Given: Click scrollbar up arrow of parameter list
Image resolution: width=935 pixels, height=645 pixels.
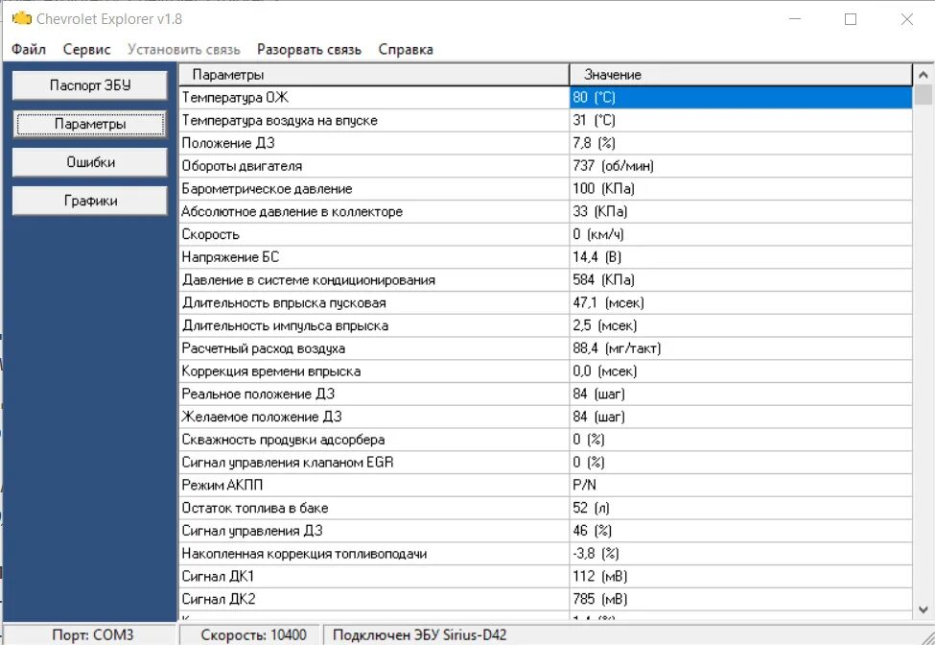Looking at the screenshot, I should 923,75.
